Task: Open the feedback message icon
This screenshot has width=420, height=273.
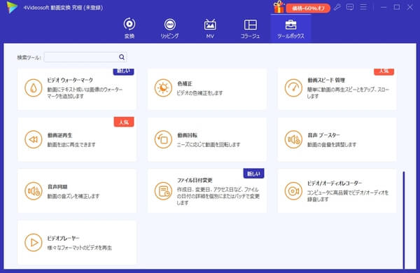Action: 350,7
